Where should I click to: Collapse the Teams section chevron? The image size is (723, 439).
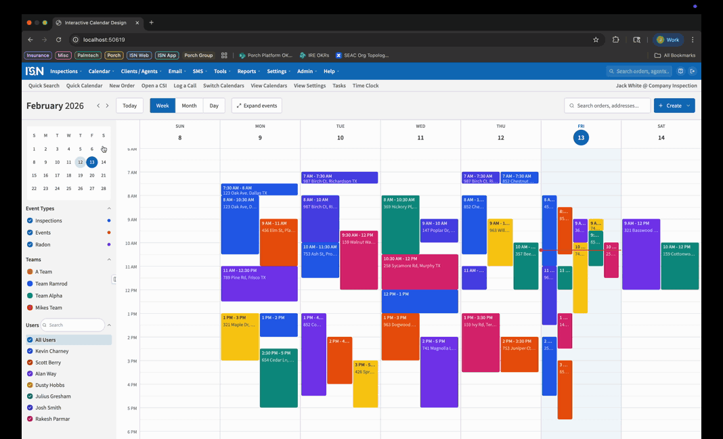coord(109,260)
